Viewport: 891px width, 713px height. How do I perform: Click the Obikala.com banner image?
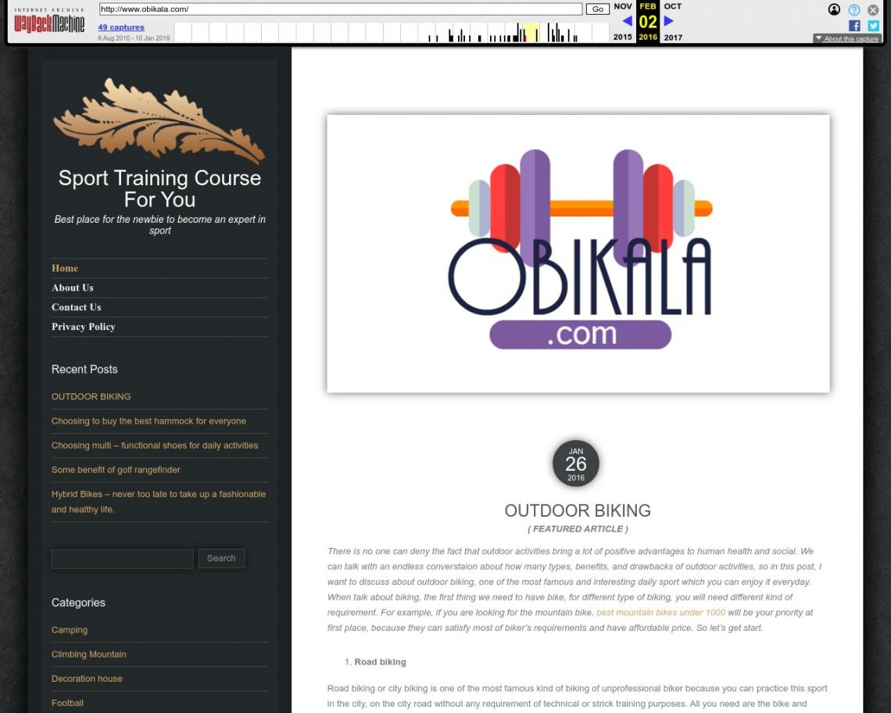[578, 253]
